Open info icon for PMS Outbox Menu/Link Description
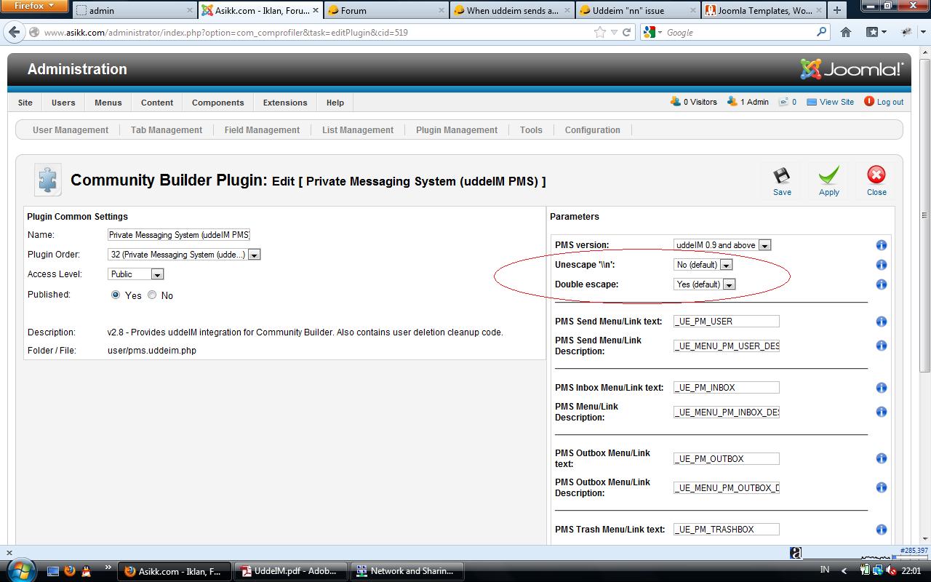Screen dimensions: 931x582 [x=881, y=487]
